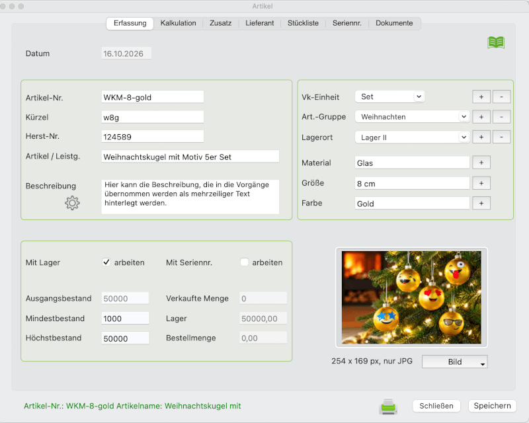This screenshot has width=529, height=423.
Task: Click the plus button next to Material
Action: coord(481,163)
